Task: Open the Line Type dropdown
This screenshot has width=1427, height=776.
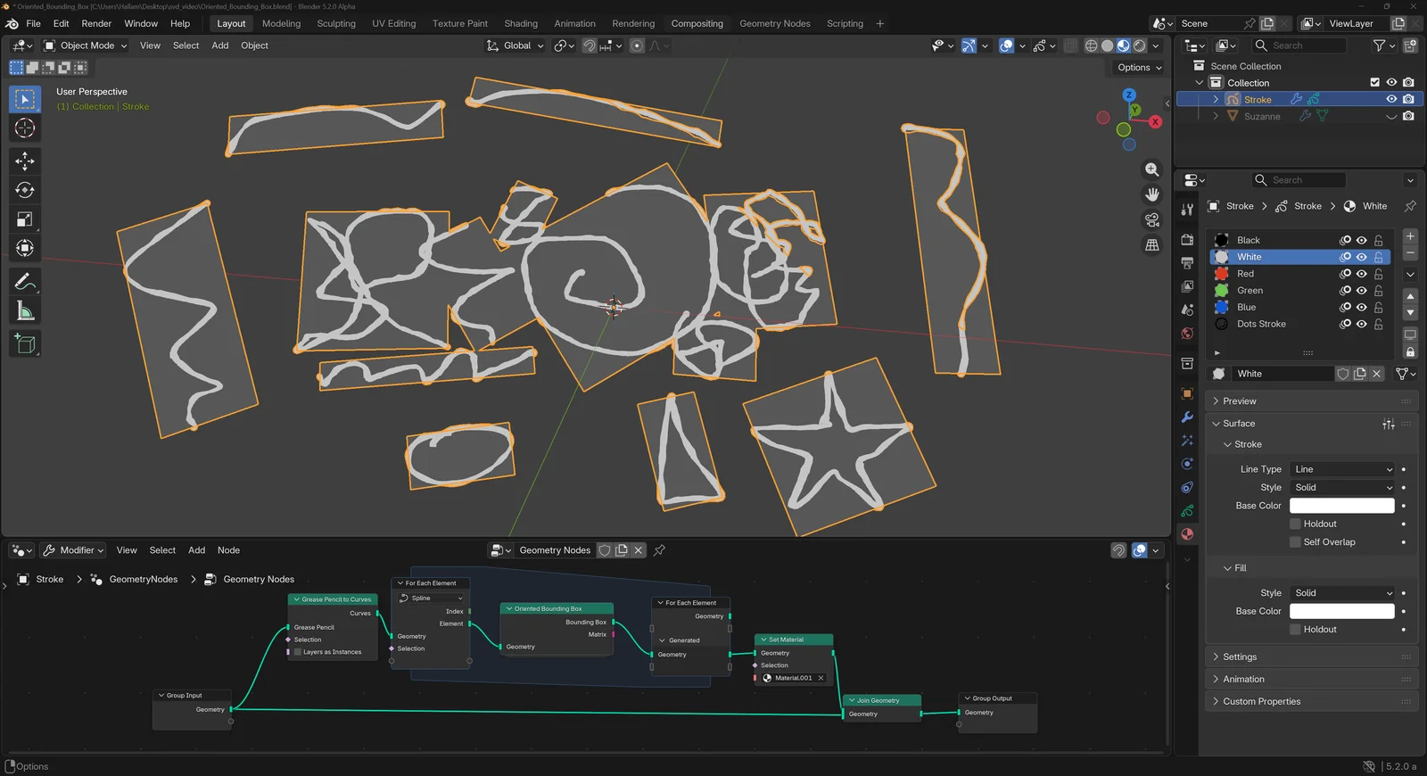Action: click(1342, 469)
